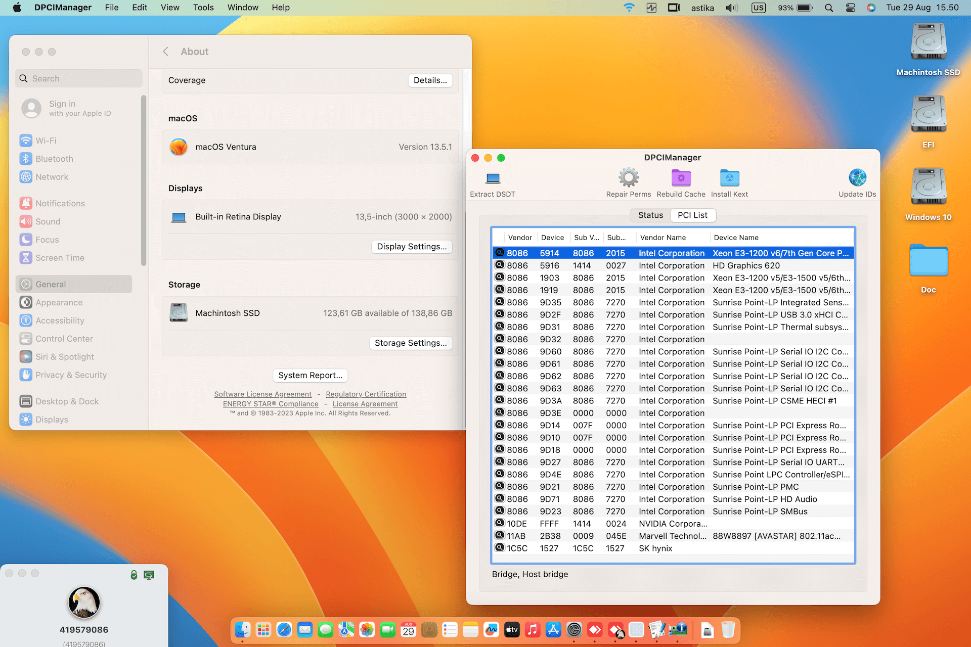Click the Search field in System Settings
This screenshot has width=971, height=647.
[78, 79]
